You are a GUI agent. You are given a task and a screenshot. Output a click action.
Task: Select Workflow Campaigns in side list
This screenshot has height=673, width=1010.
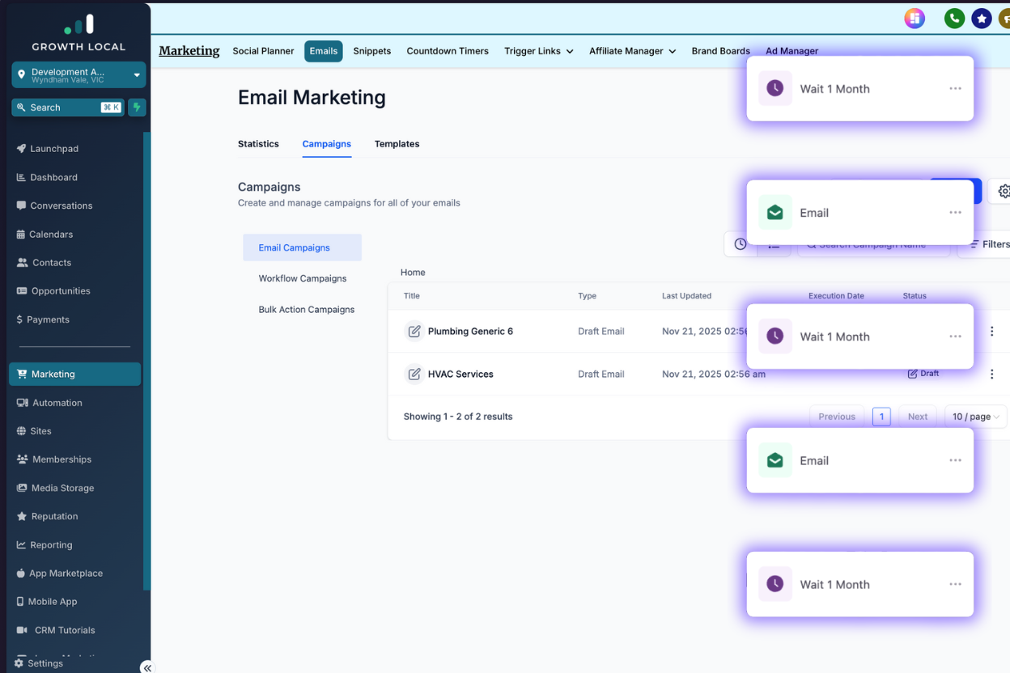(303, 278)
